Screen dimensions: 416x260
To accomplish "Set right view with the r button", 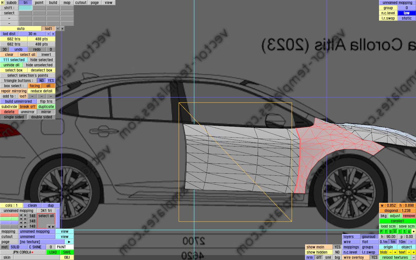I will [x=395, y=231].
